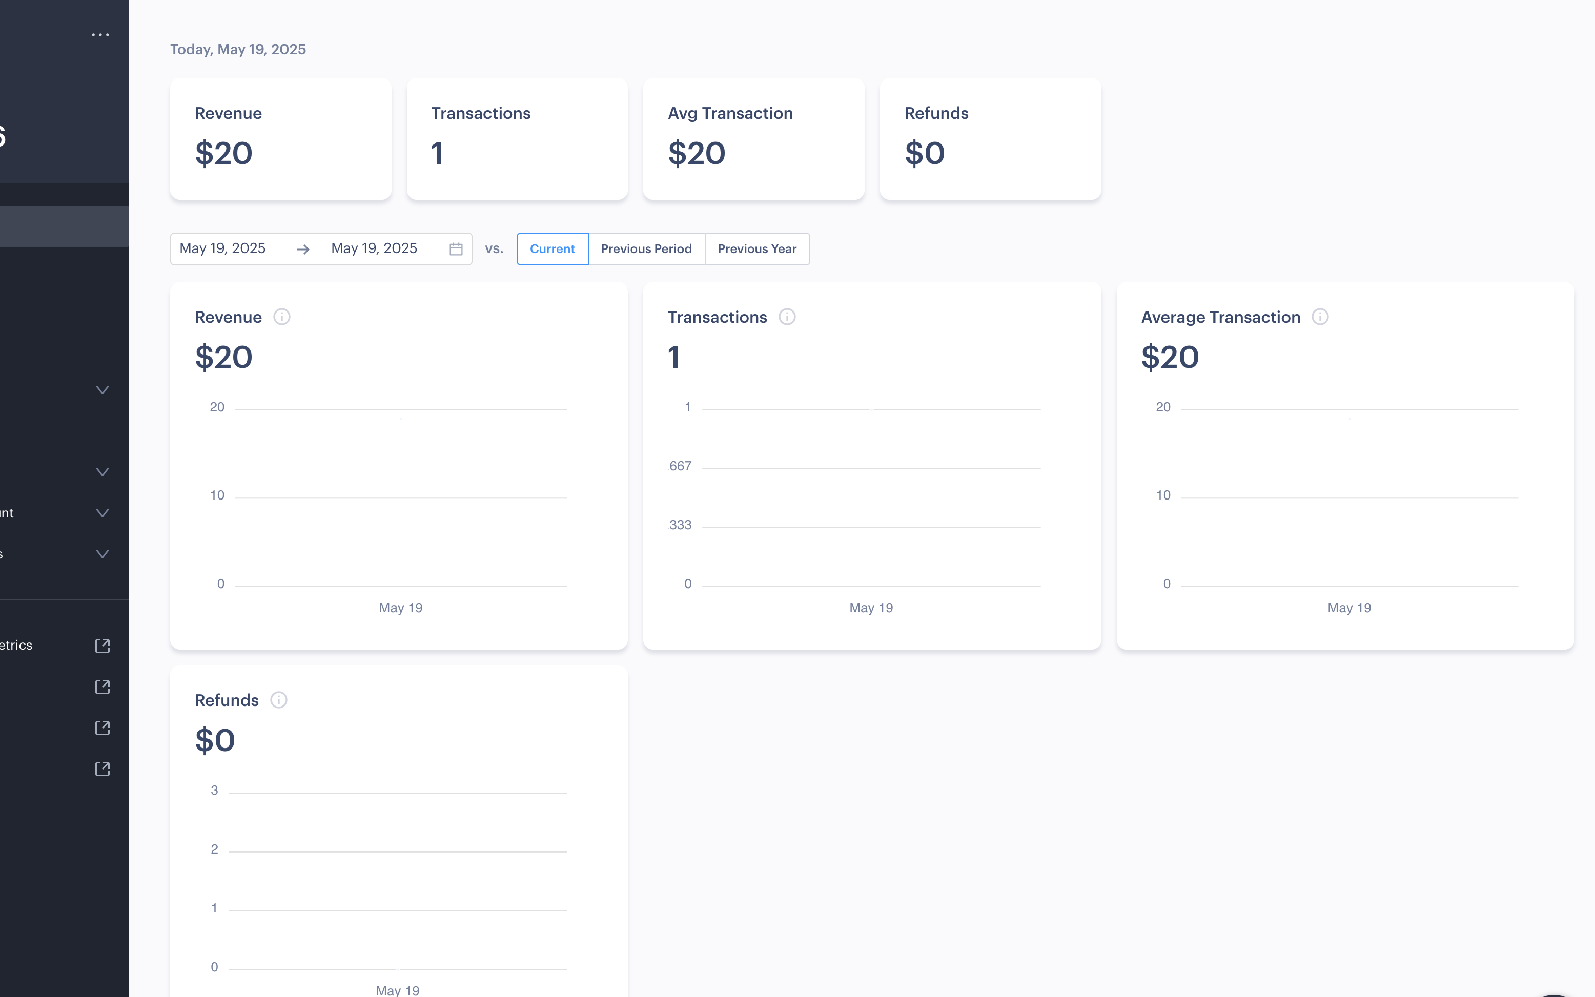Show info tooltip for Refunds chart
Viewport: 1595px width, 997px height.
(279, 700)
